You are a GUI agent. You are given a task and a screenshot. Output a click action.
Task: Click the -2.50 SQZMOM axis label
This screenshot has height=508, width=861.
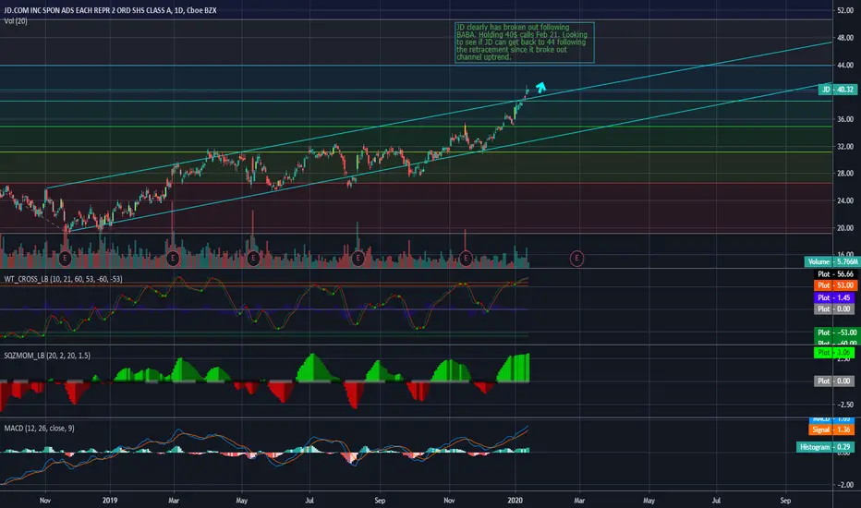point(844,405)
